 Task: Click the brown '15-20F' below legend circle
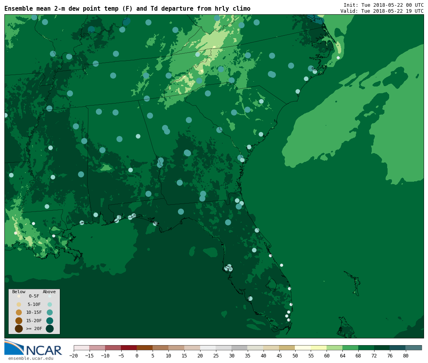(x=19, y=321)
